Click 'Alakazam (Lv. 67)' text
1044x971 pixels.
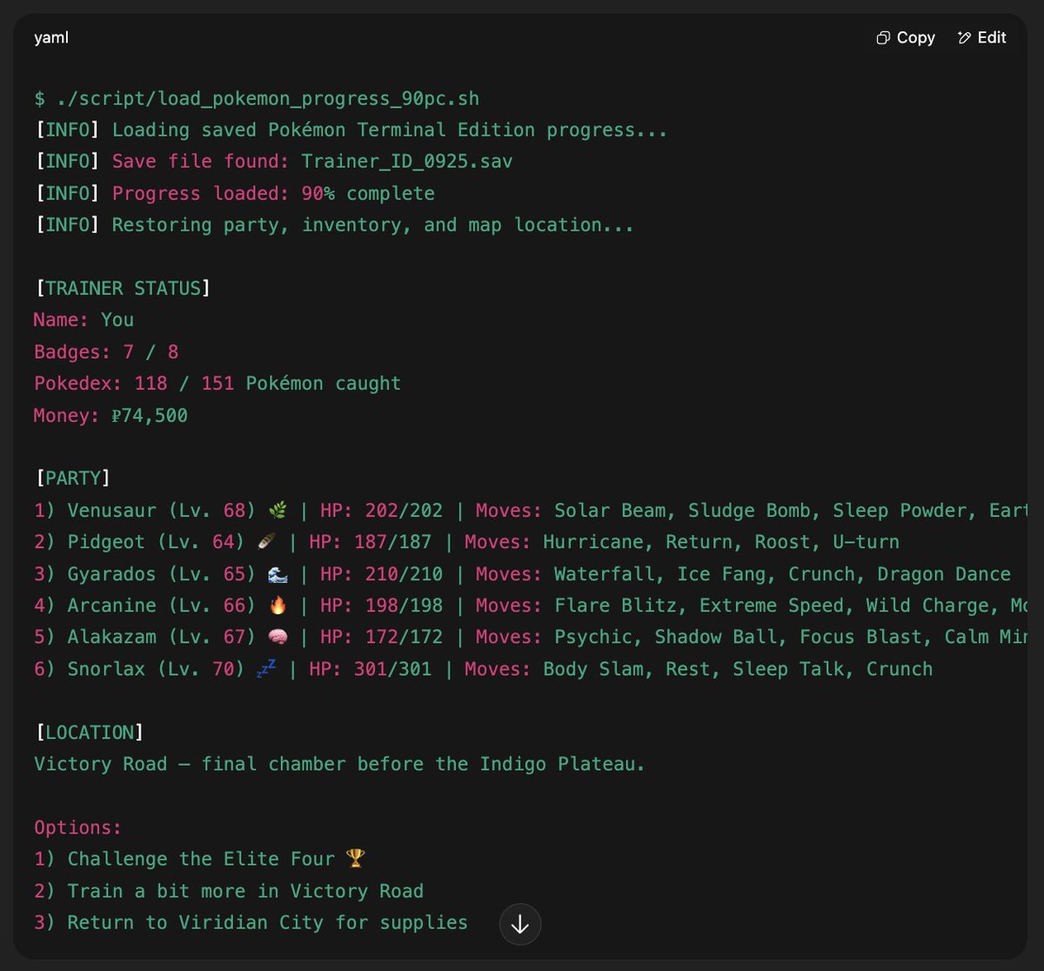click(163, 637)
